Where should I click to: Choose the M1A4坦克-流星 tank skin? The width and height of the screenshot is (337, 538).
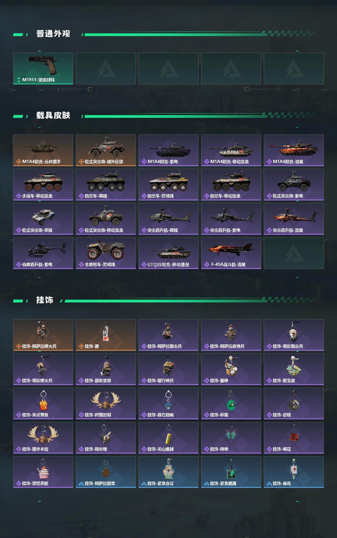pos(294,150)
